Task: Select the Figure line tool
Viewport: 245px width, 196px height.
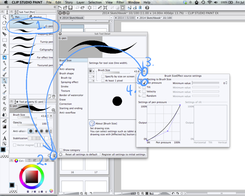Action: [x=5, y=133]
